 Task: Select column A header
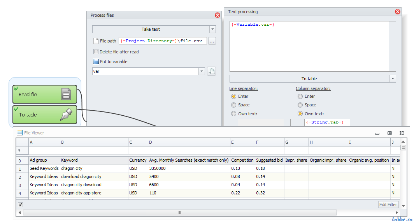click(x=44, y=142)
